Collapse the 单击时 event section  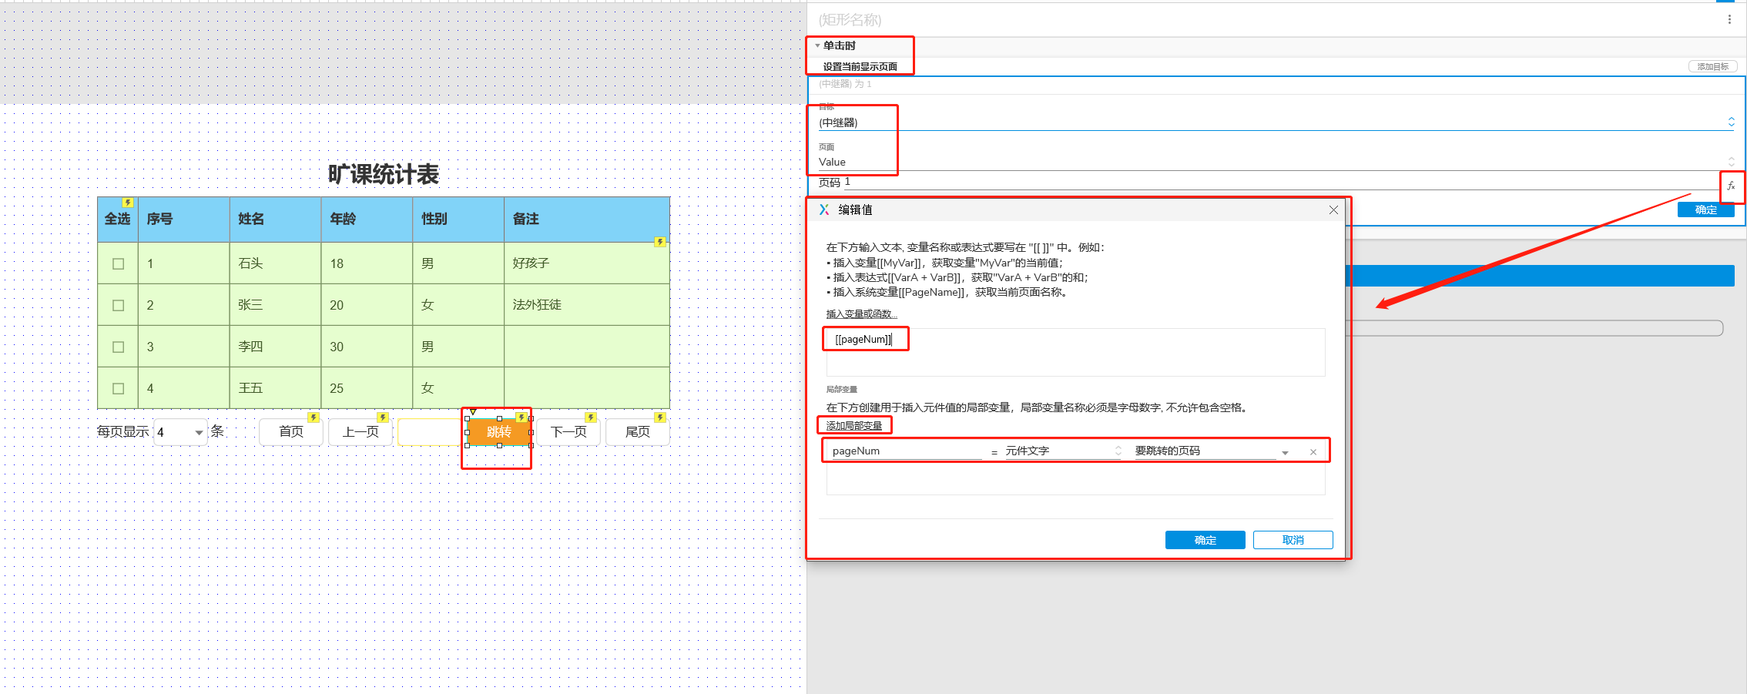pyautogui.click(x=818, y=45)
